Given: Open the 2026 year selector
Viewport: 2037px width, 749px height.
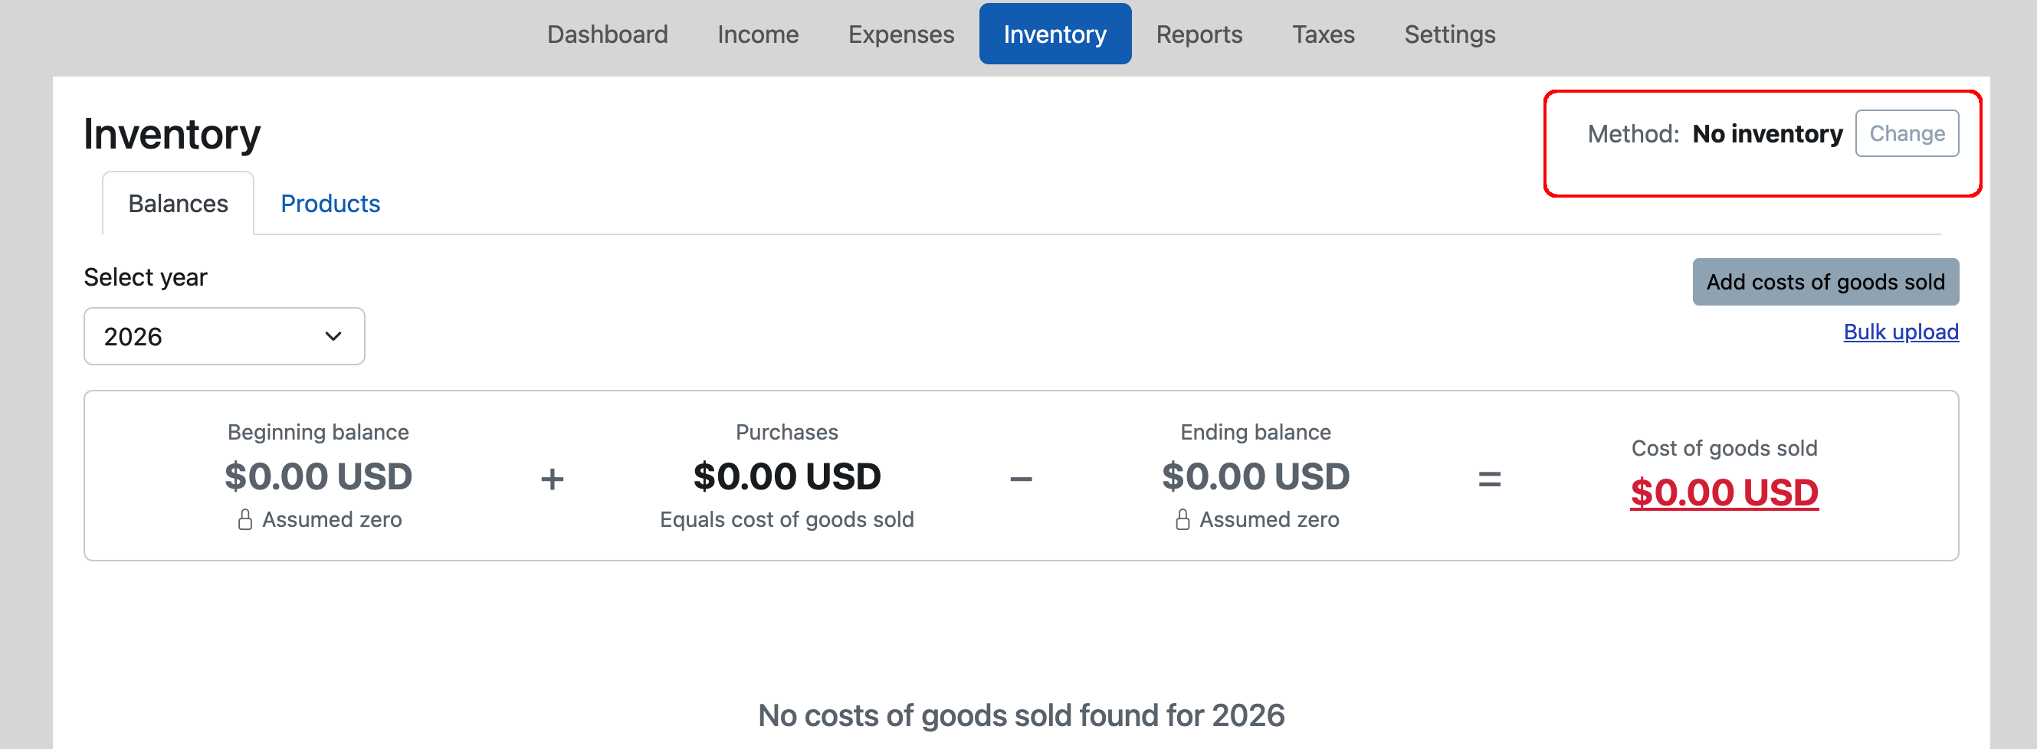Looking at the screenshot, I should click(x=225, y=336).
